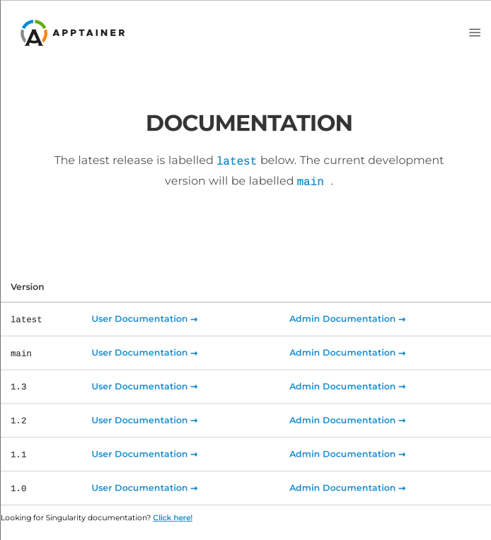Image resolution: width=491 pixels, height=540 pixels.
Task: Select the '1.2' version cell
Action: tap(18, 421)
